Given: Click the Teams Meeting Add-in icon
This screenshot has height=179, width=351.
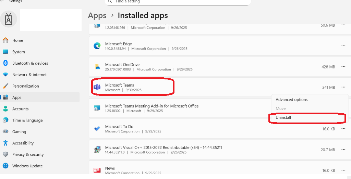Looking at the screenshot, I should point(97,108).
